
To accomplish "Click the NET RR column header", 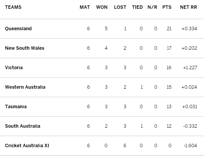I will pyautogui.click(x=188, y=7).
